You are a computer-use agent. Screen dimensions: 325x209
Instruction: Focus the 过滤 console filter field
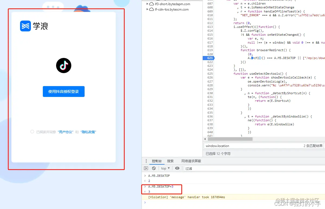[254, 168]
